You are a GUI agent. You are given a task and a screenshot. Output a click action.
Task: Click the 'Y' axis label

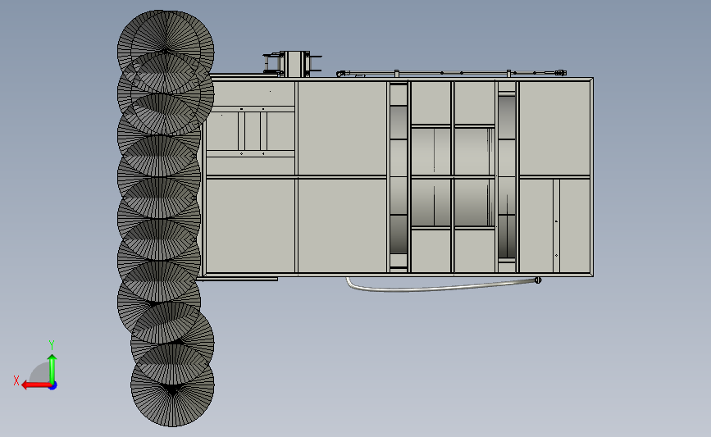point(52,345)
